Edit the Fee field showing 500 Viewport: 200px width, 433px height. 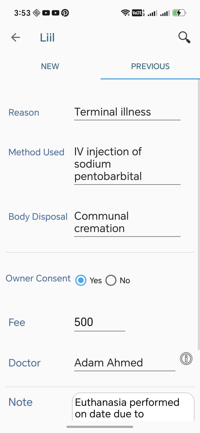100,323
